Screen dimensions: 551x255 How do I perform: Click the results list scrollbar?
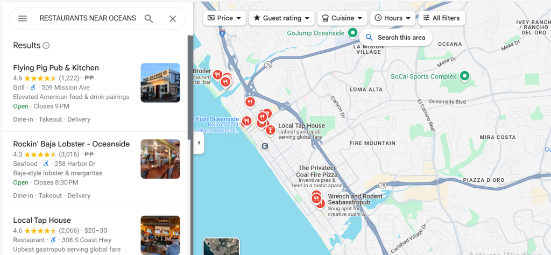tap(190, 88)
